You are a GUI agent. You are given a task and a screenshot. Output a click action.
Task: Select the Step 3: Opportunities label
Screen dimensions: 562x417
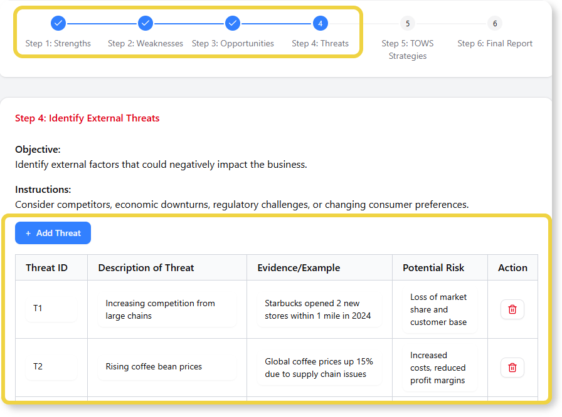pyautogui.click(x=232, y=43)
